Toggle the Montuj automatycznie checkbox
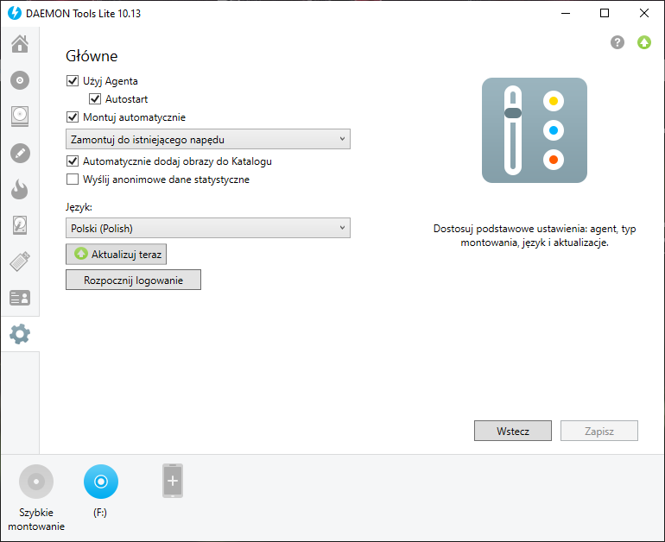 pos(73,117)
